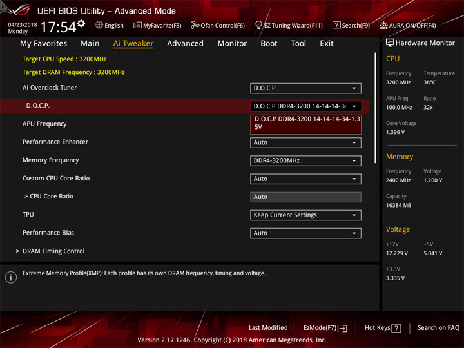Click the 17:54 clock display
Viewport: 464px width, 348px height.
click(58, 27)
